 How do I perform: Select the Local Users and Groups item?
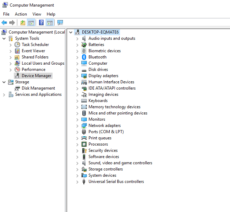43,63
